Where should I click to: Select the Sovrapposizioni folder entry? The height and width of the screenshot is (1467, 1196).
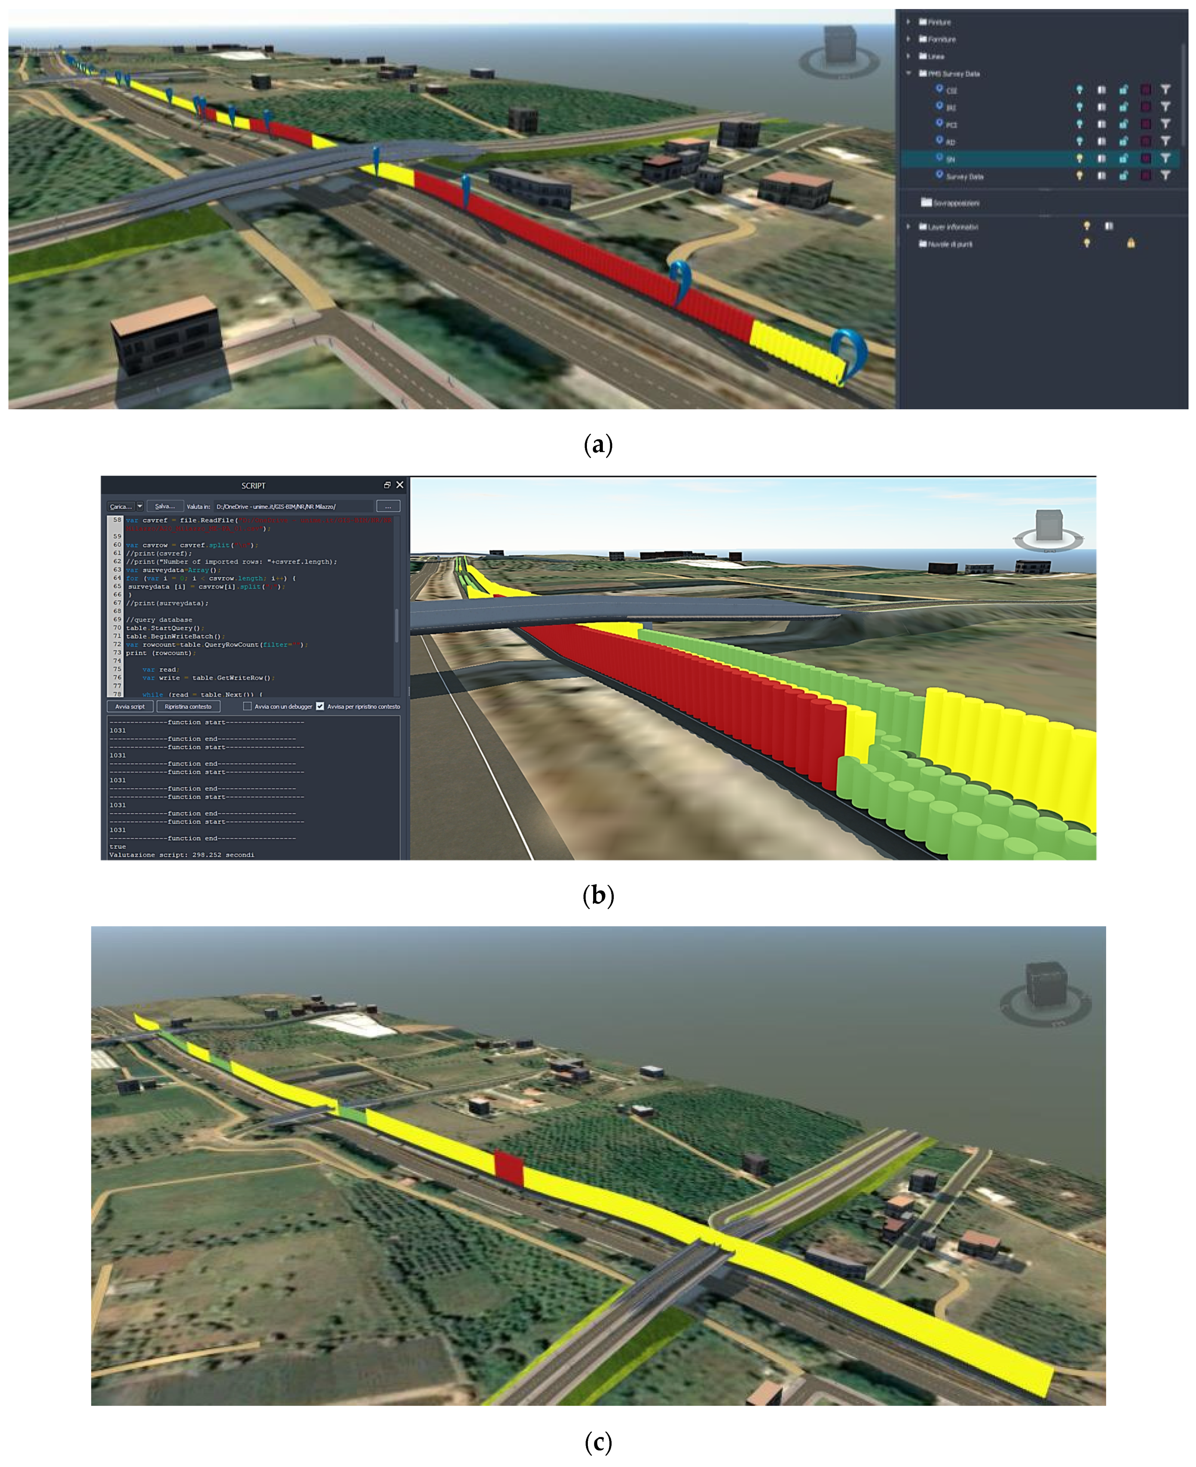(956, 203)
